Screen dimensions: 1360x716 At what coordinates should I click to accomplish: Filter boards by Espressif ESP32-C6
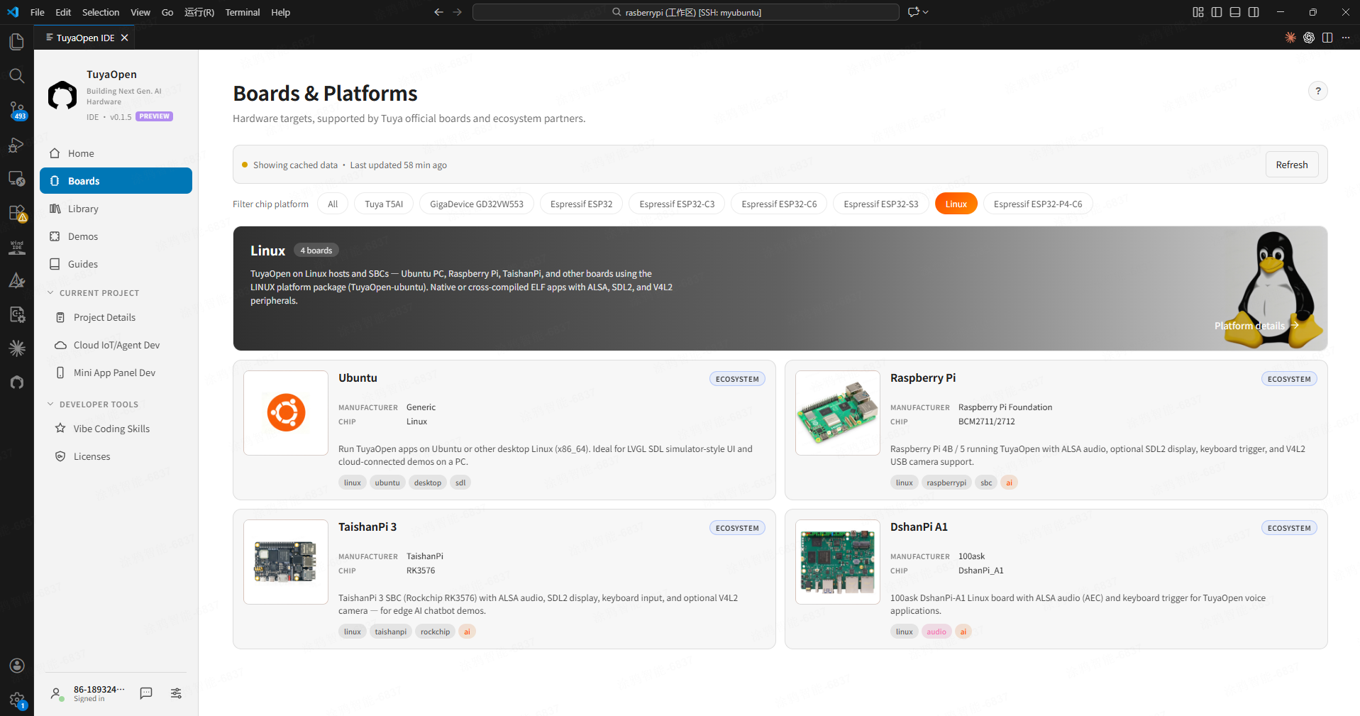[779, 204]
